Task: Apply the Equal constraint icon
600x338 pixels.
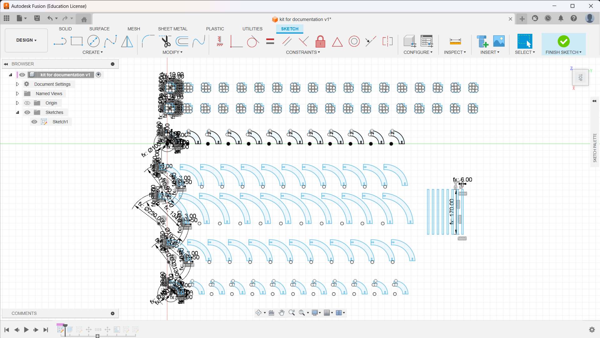Action: [270, 41]
